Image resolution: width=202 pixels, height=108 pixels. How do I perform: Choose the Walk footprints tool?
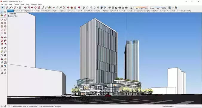[2, 73]
